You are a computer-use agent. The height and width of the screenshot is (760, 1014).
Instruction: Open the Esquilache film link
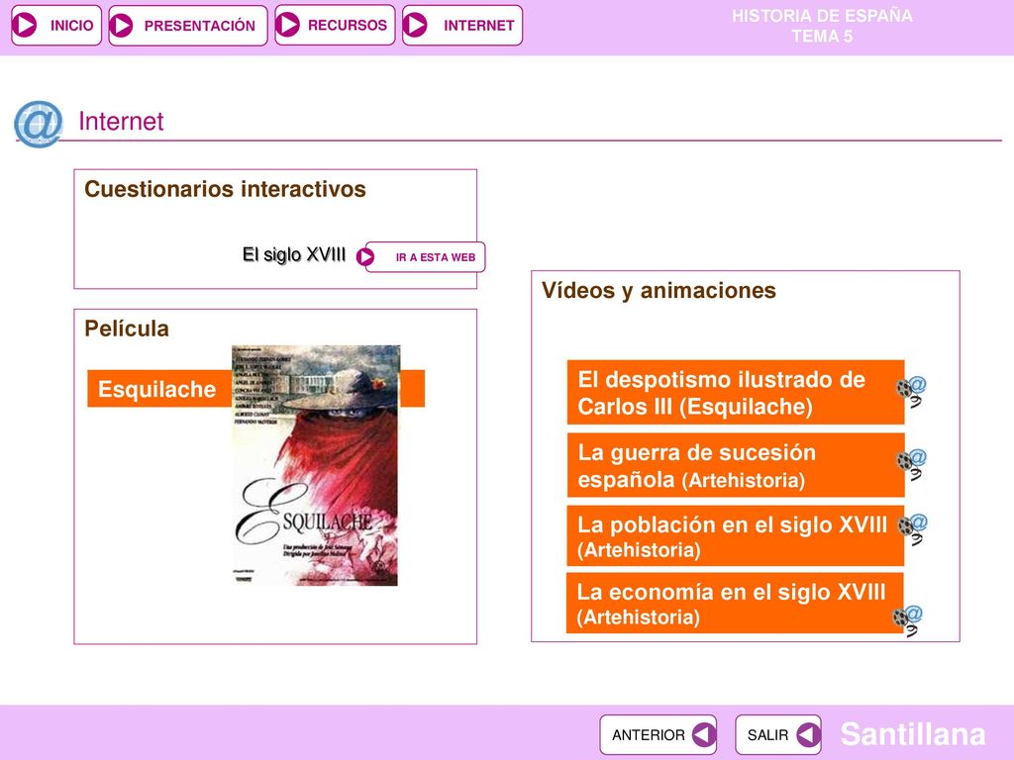click(159, 388)
